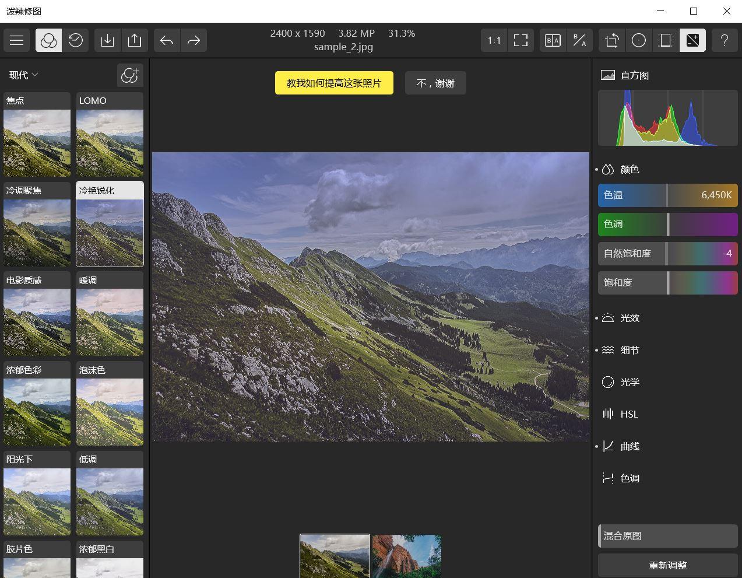Select the crop and rotate tool
Screen dimensions: 742x578
(x=612, y=40)
